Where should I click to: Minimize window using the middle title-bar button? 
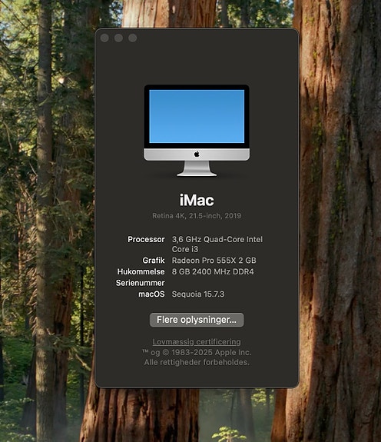click(118, 38)
